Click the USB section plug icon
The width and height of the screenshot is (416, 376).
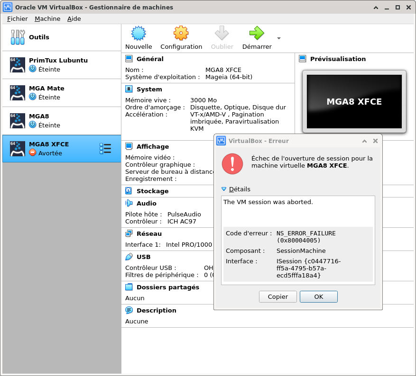point(129,257)
